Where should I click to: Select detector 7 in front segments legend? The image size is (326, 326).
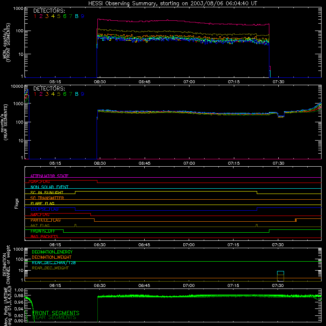(x=70, y=16)
